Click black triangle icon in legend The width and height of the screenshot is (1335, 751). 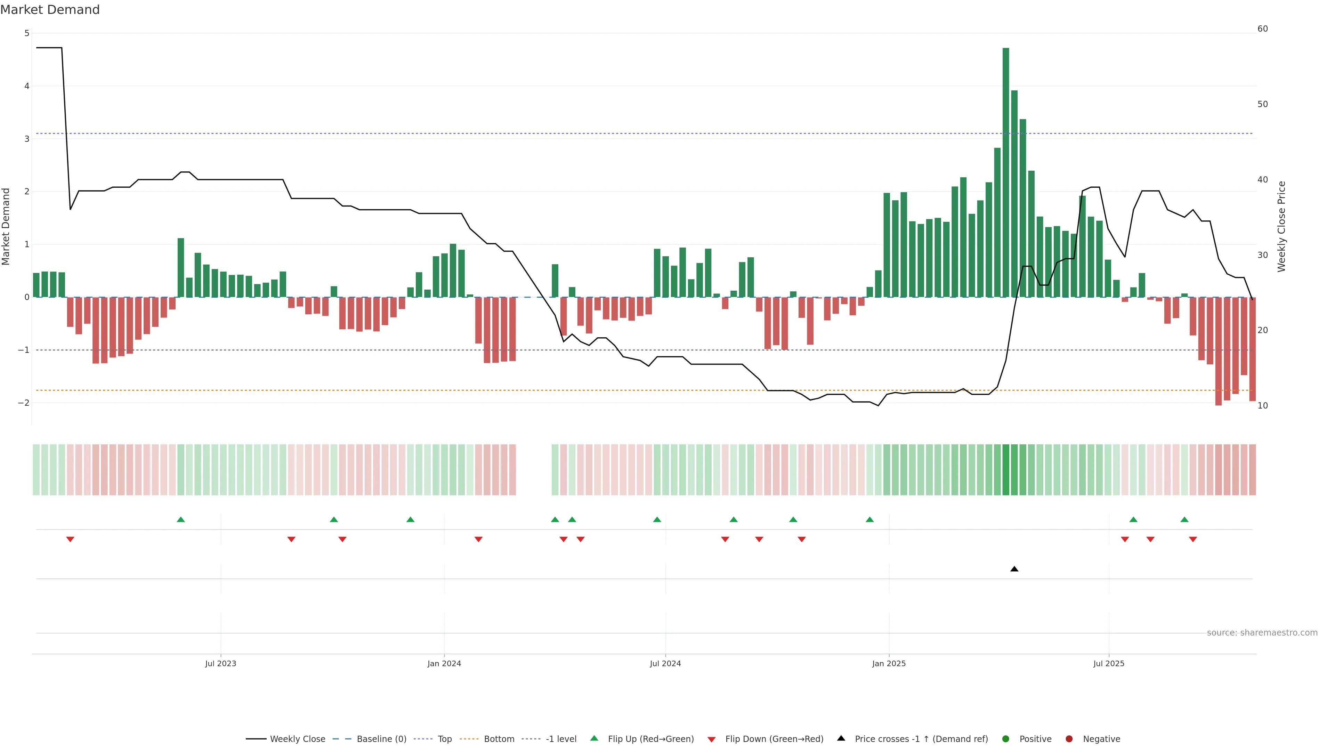(x=841, y=738)
